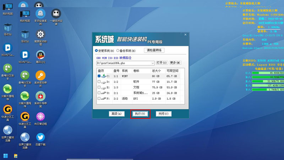Click the E: drive disk icon
Screen dimensions: 284x160
[x=104, y=87]
